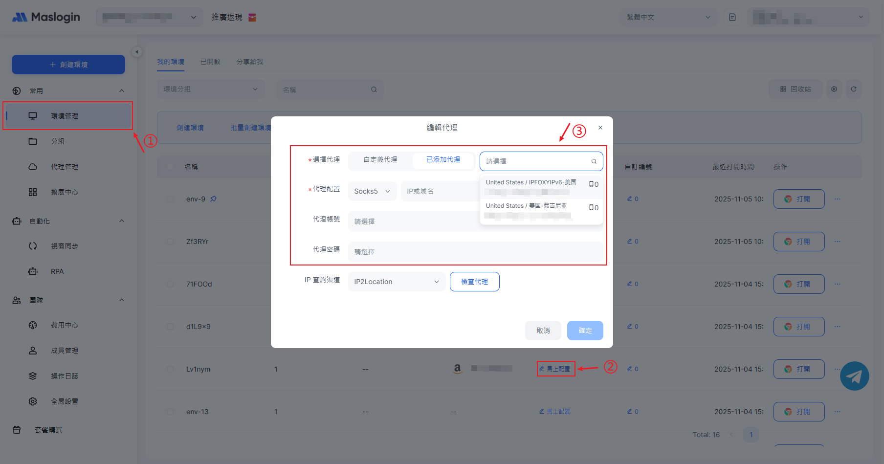Open the 繁體中文 language dropdown
884x464 pixels.
click(668, 17)
